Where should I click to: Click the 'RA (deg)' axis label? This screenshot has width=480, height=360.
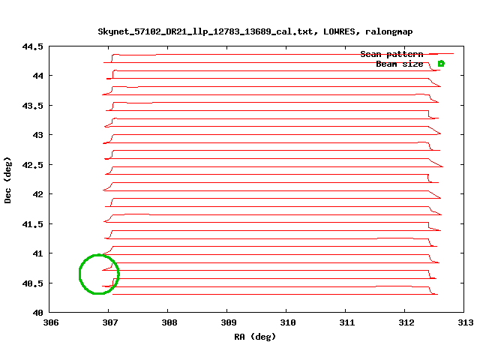pos(255,337)
